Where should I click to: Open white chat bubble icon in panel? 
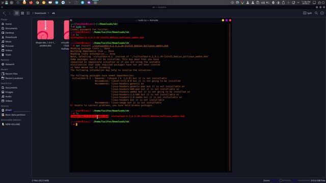pyautogui.click(x=50, y=3)
